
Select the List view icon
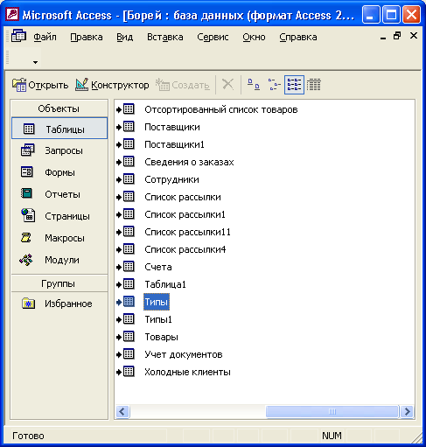294,85
